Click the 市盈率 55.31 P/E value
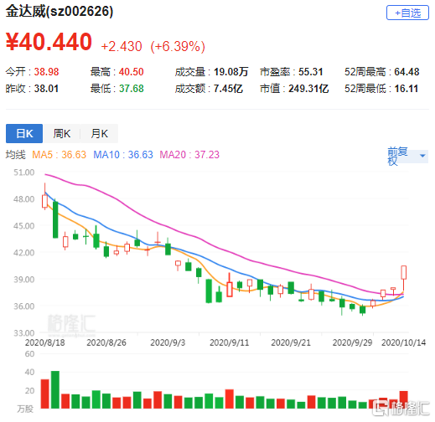 pos(292,72)
